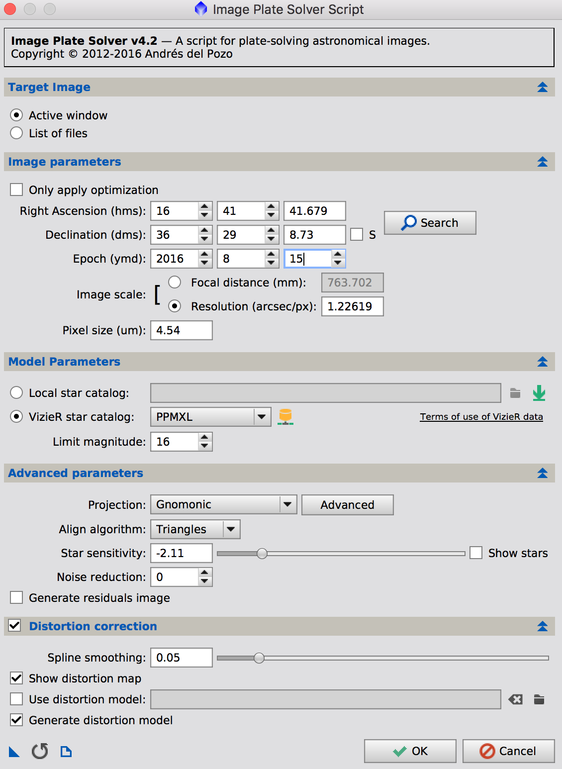562x769 pixels.
Task: Open the Align algorithm Triangles dropdown
Action: point(231,529)
